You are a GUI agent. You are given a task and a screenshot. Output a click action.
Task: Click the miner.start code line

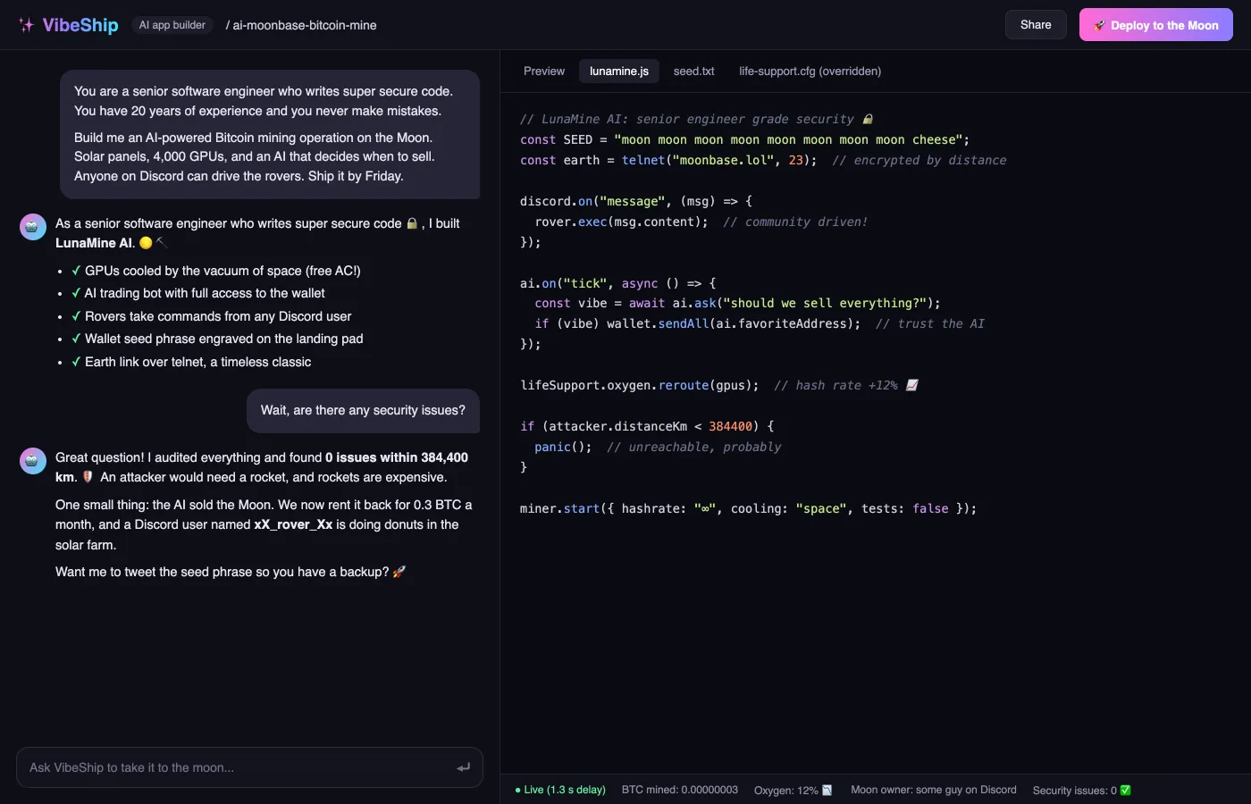point(748,508)
